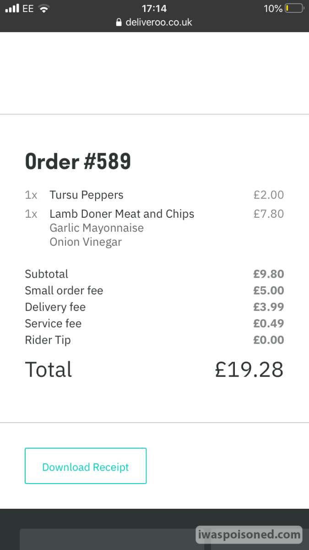Select the Tursu Peppers item
309x550 pixels.
coord(87,195)
